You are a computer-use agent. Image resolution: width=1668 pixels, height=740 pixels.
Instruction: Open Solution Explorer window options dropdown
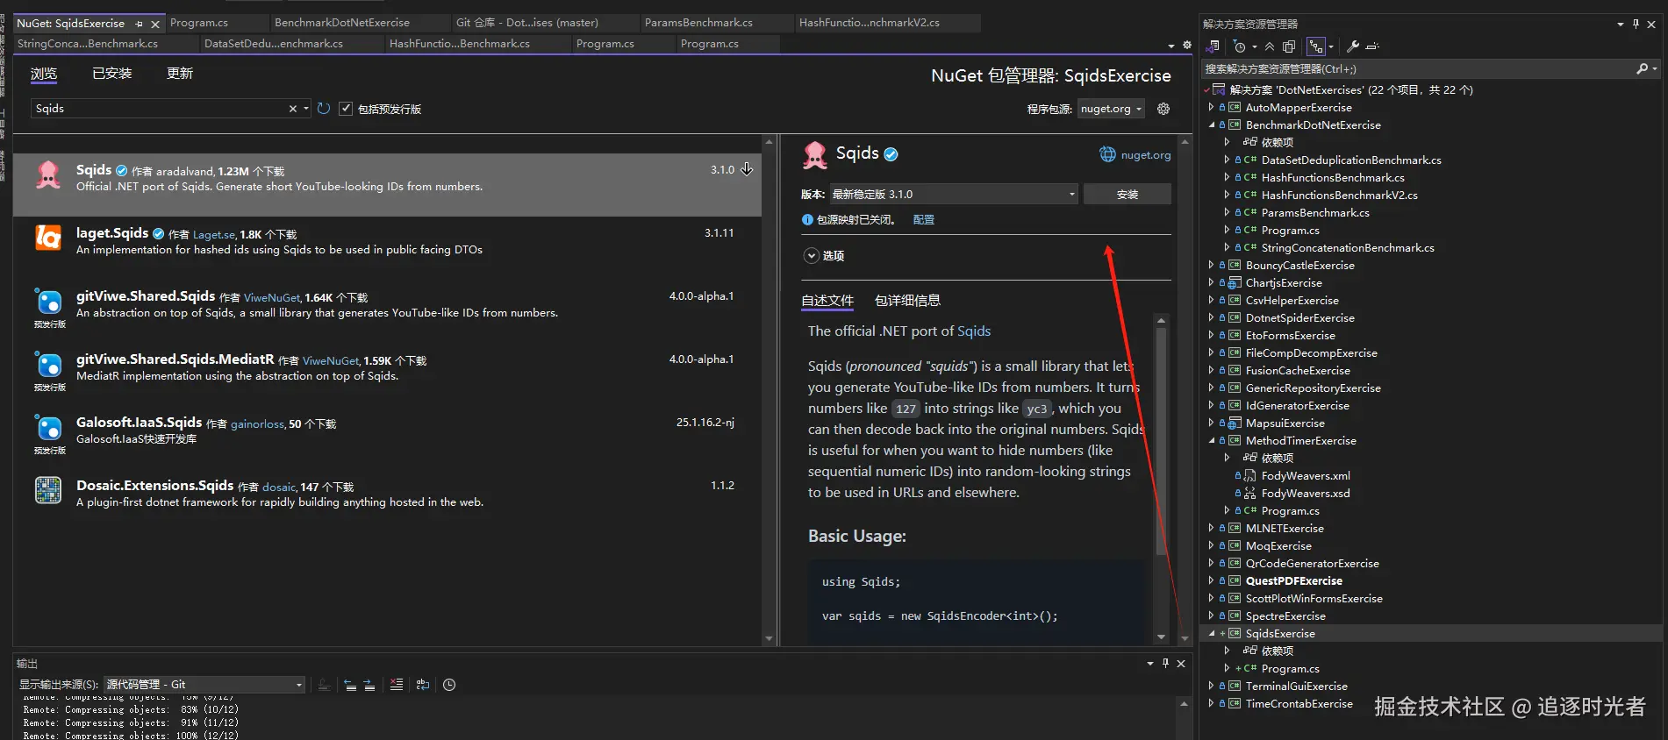tap(1620, 24)
